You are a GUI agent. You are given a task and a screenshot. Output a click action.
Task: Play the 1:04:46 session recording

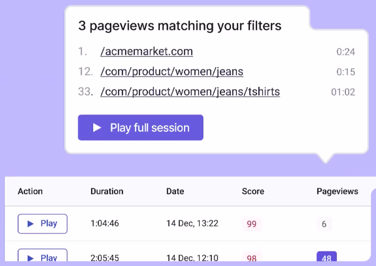[43, 224]
